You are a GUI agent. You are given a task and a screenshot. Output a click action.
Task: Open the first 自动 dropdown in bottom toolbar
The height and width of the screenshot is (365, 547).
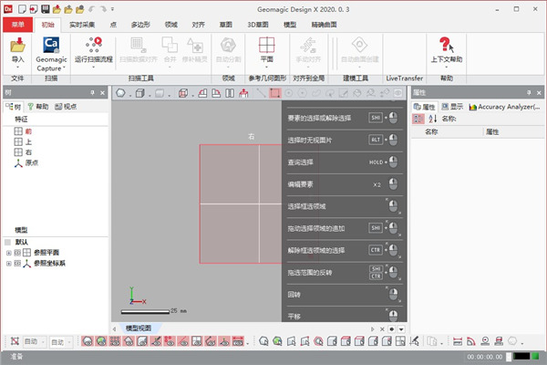pyautogui.click(x=33, y=342)
